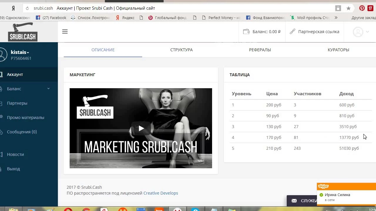Open the Perfect Money bookmark

point(221,18)
